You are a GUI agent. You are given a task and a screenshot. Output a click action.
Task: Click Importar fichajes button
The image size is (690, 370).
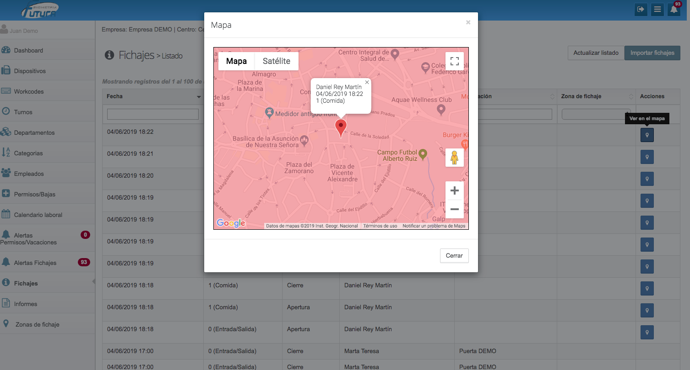click(x=652, y=53)
